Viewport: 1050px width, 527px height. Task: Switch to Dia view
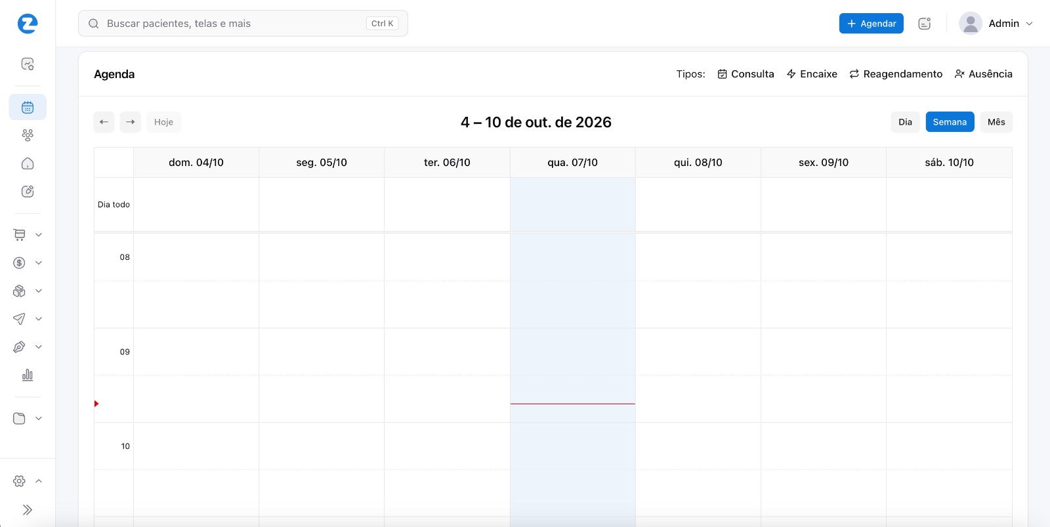coord(905,122)
